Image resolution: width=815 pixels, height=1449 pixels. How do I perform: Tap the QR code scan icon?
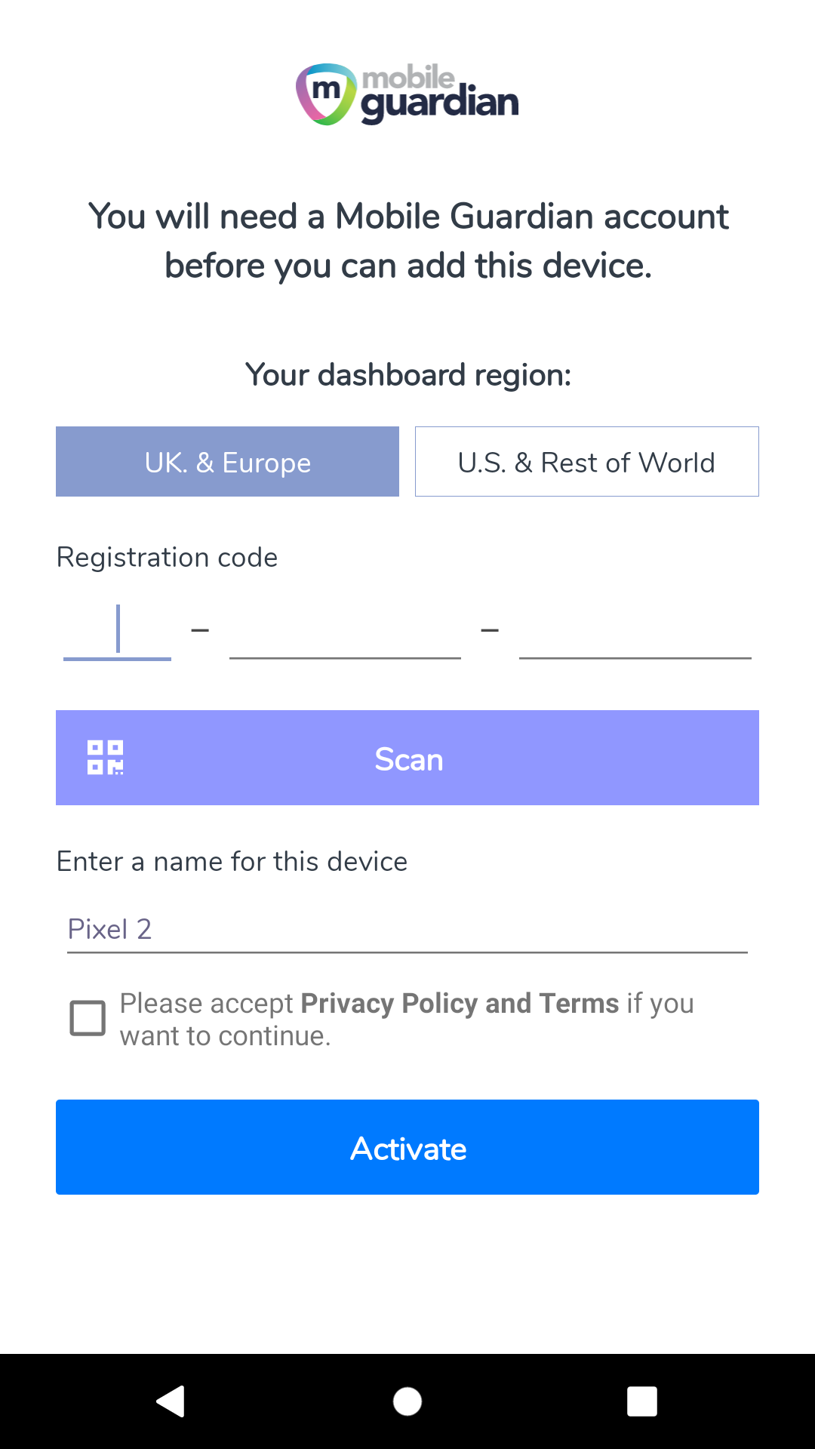tap(106, 758)
